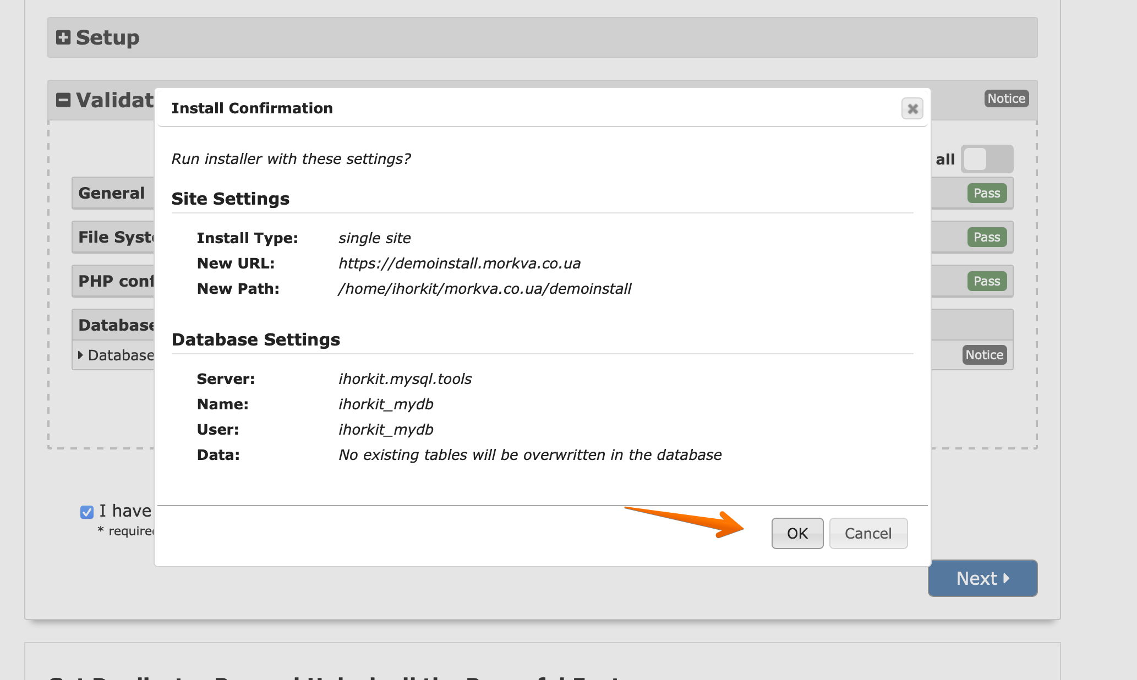Cancel the install confirmation dialog
1137x680 pixels.
coord(868,533)
